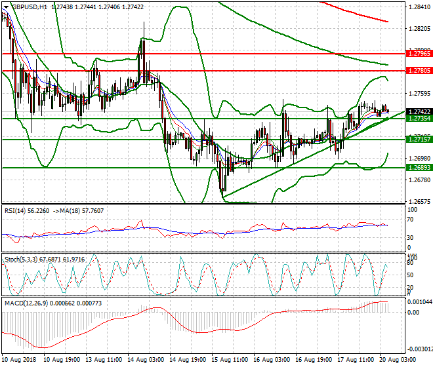Click the 0.001044 MACD scale value

point(418,301)
